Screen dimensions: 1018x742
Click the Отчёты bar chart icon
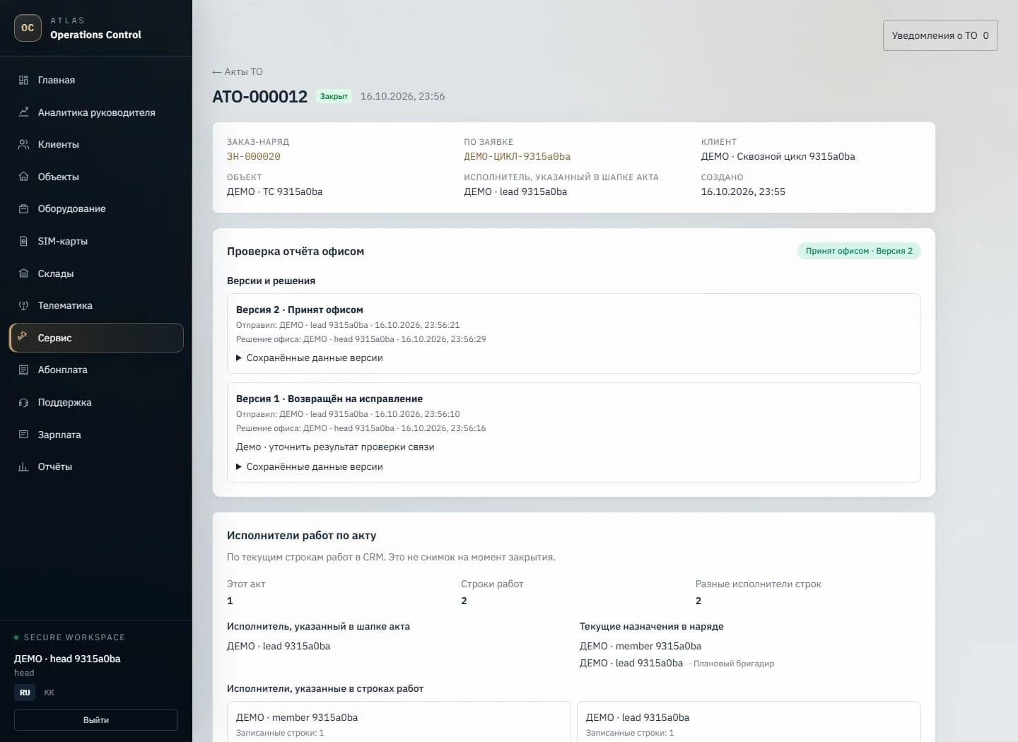click(23, 466)
